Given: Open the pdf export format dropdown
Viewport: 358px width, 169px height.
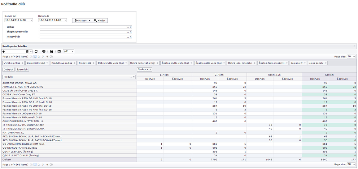Looking at the screenshot, I should click(x=72, y=52).
